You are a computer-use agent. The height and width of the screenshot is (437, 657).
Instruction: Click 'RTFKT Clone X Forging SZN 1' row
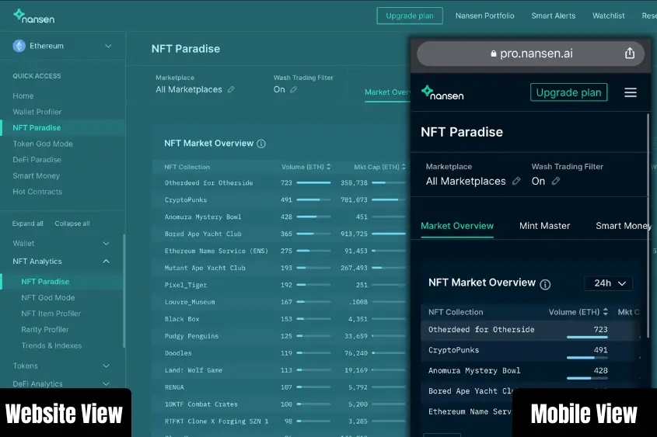point(279,421)
